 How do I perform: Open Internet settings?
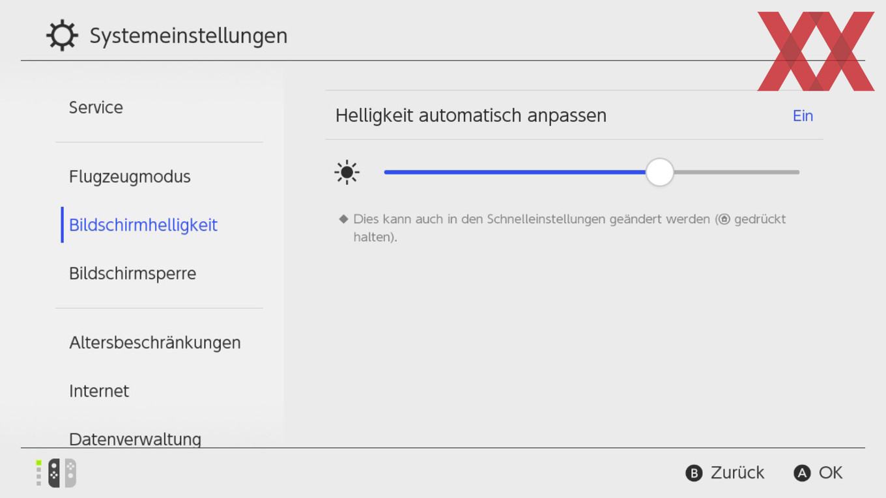[x=99, y=391]
